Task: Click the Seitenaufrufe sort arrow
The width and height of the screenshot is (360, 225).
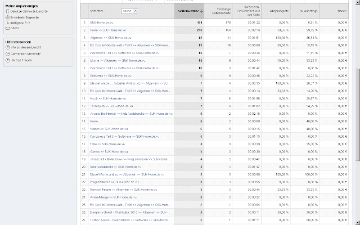Action: pyautogui.click(x=202, y=10)
